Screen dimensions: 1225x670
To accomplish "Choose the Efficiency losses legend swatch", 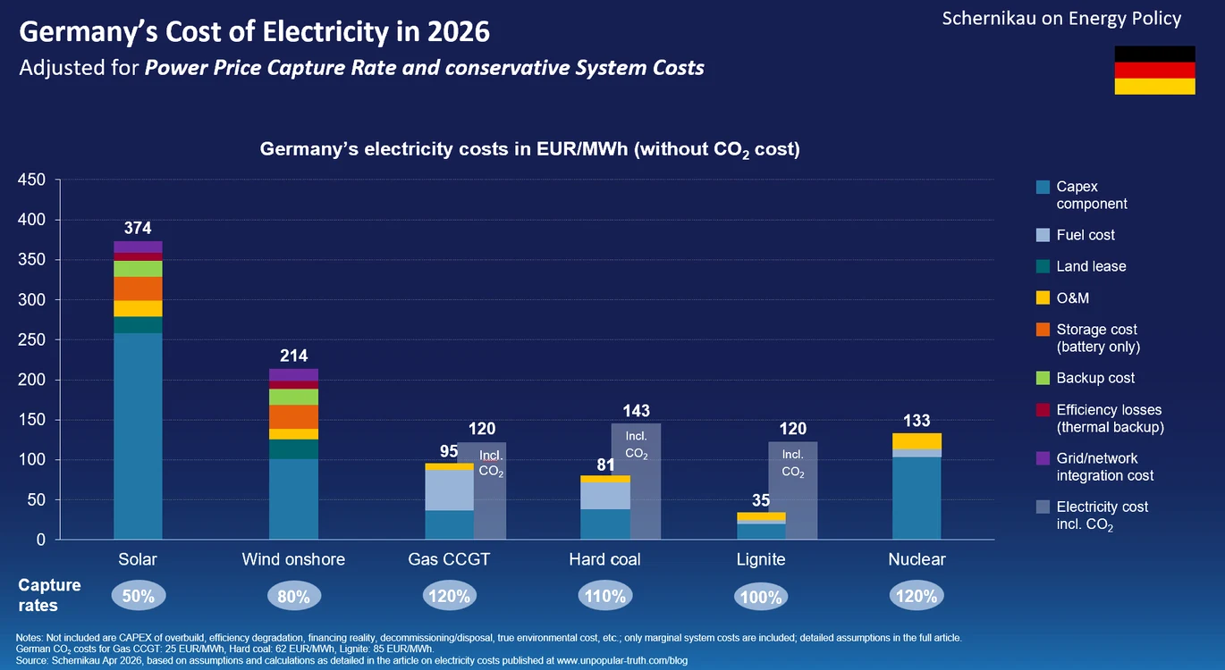I will coord(1042,410).
